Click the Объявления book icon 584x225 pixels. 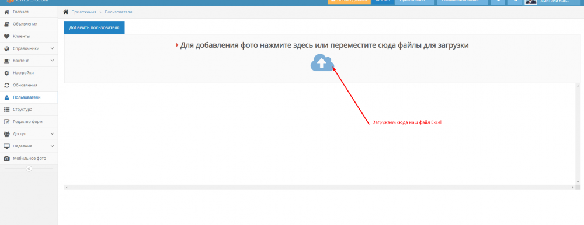tap(6, 24)
